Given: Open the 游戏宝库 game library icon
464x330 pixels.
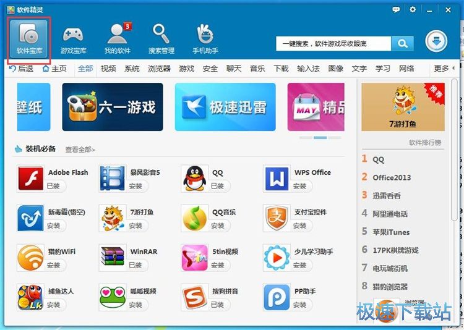Looking at the screenshot, I should [73, 38].
